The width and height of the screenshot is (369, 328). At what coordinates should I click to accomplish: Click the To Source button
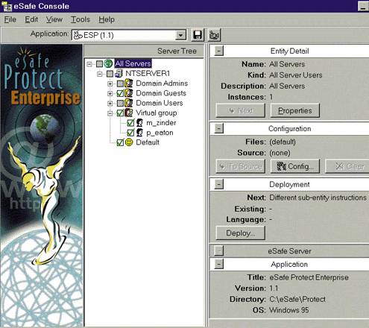(241, 166)
